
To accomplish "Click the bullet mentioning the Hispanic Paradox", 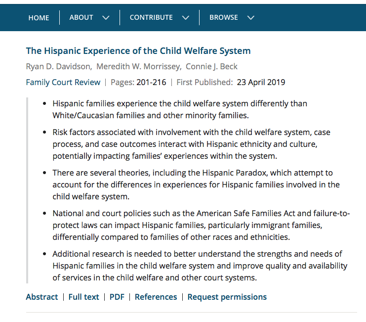I will click(x=196, y=184).
